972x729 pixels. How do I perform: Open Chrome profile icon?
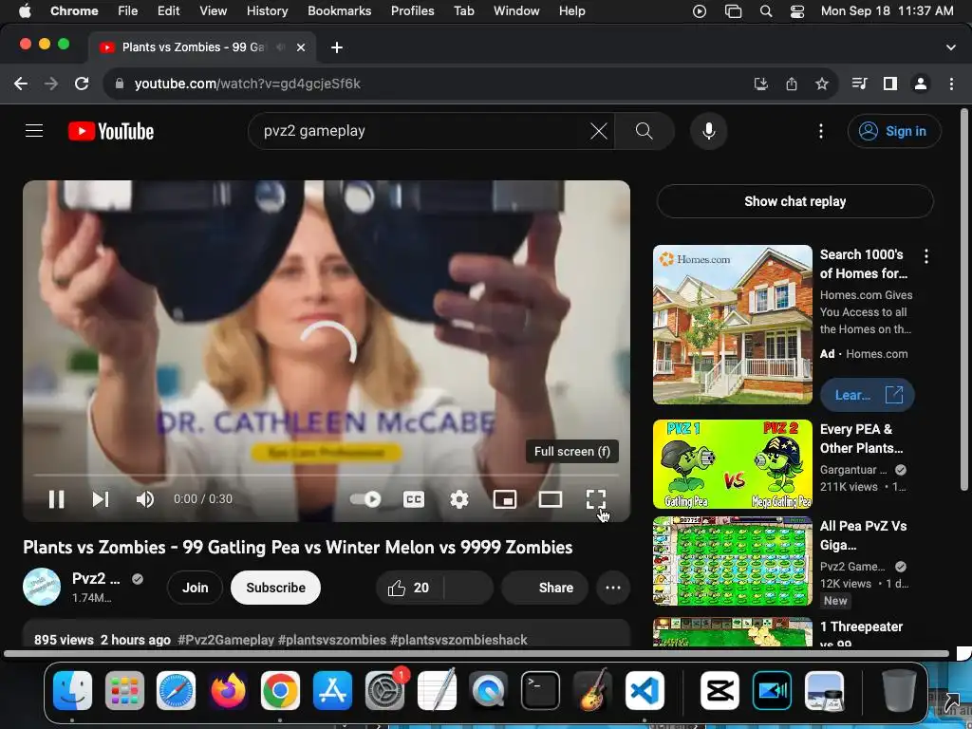click(921, 84)
